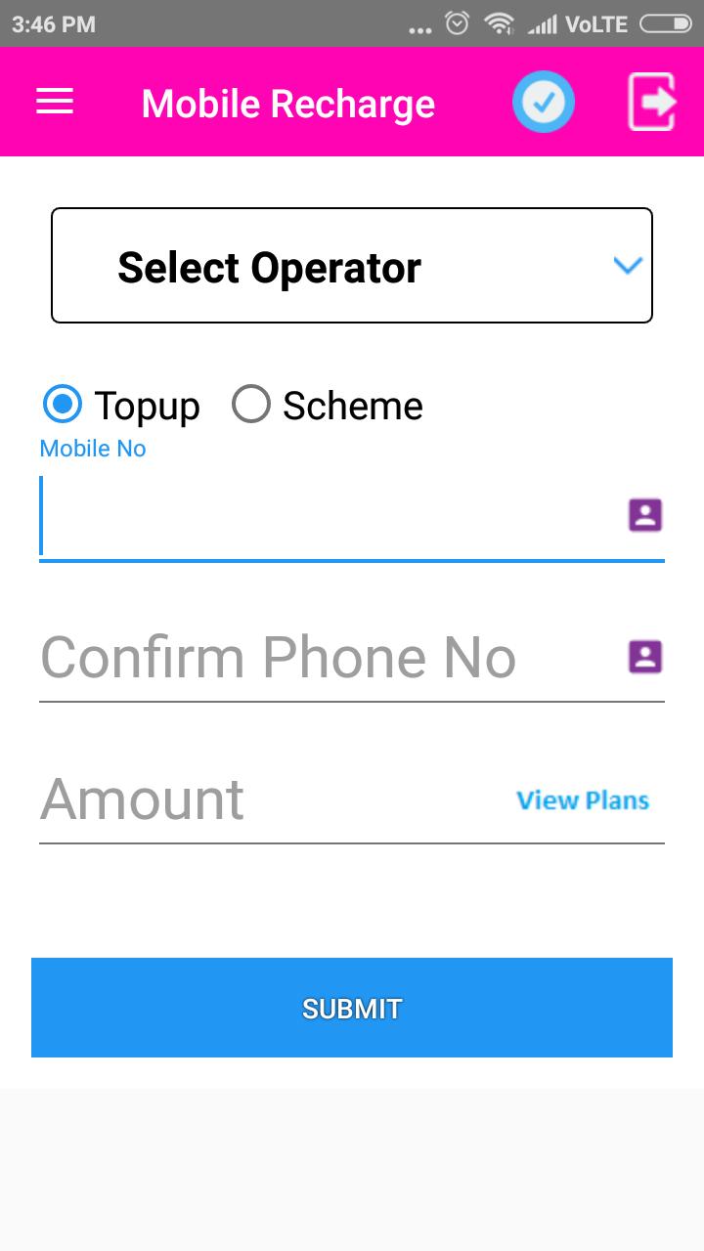Open the hamburger navigation menu

pyautogui.click(x=55, y=102)
